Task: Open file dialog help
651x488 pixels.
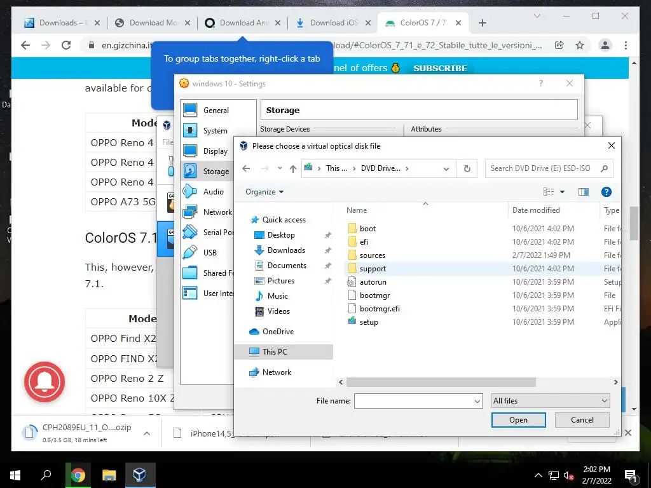Action: (606, 192)
